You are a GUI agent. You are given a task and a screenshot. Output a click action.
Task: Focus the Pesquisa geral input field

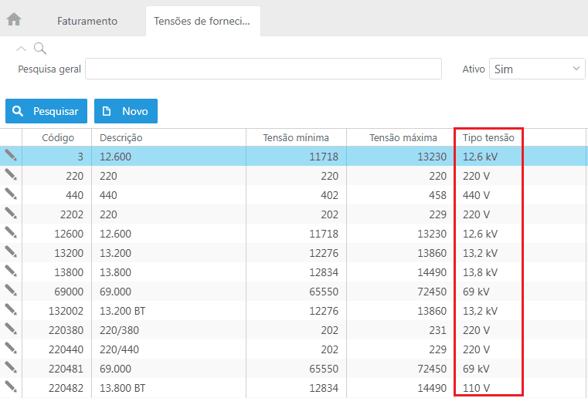pyautogui.click(x=263, y=69)
